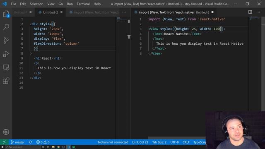Click Notion not connected status
265x149 pixels.
pos(113,142)
